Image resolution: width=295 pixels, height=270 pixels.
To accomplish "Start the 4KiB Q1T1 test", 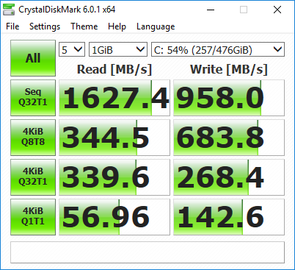I will [33, 217].
